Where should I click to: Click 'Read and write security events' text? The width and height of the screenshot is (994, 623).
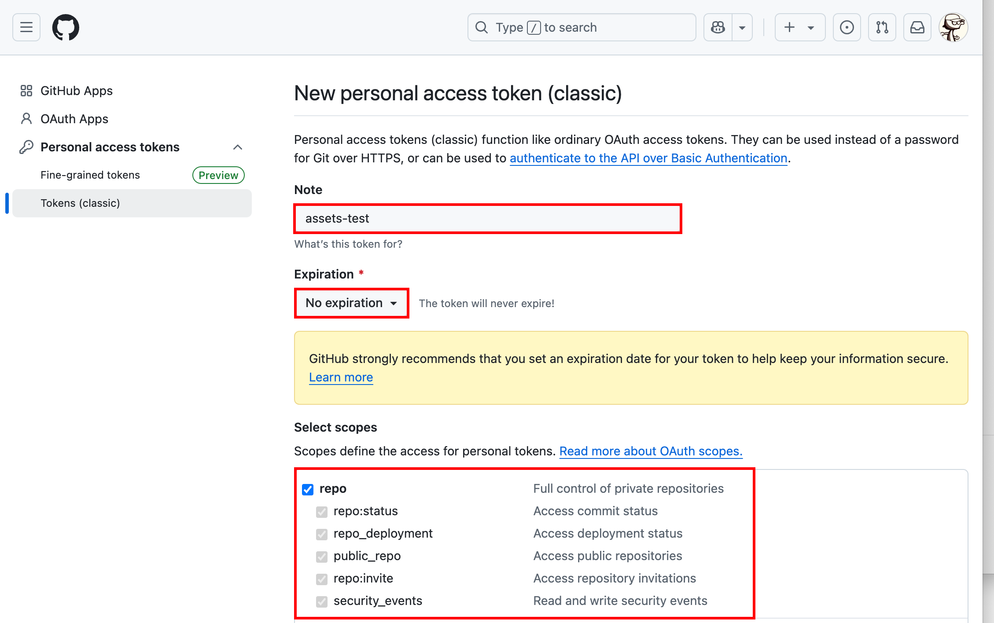coord(620,601)
